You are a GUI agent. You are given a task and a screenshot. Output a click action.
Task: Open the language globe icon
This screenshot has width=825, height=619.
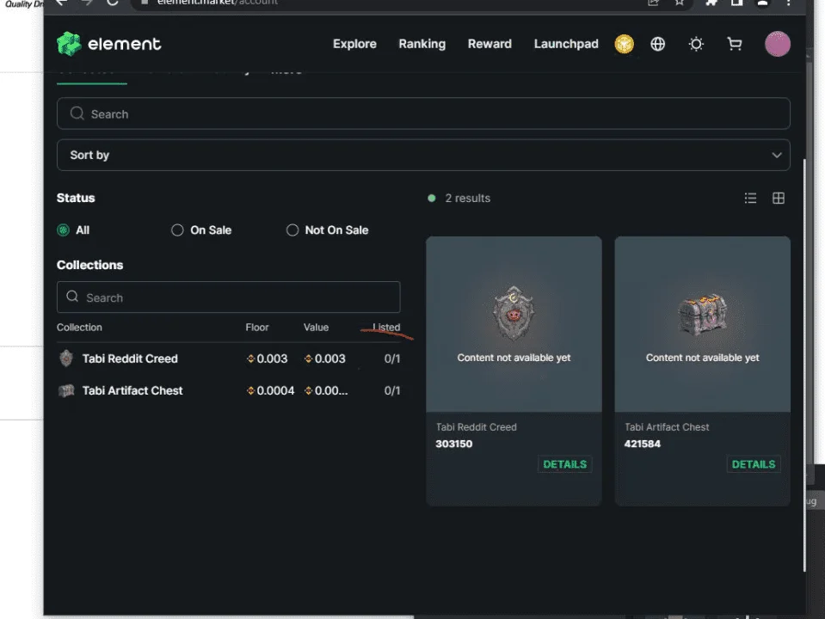coord(658,44)
